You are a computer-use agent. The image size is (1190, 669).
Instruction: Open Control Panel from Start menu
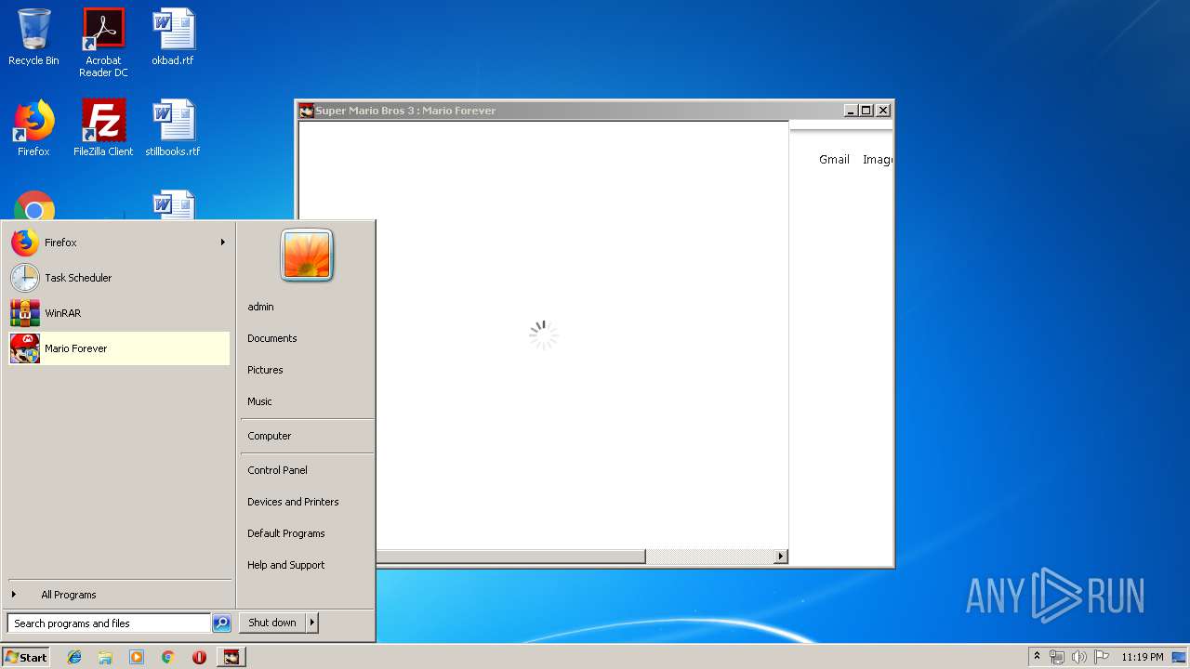coord(277,470)
